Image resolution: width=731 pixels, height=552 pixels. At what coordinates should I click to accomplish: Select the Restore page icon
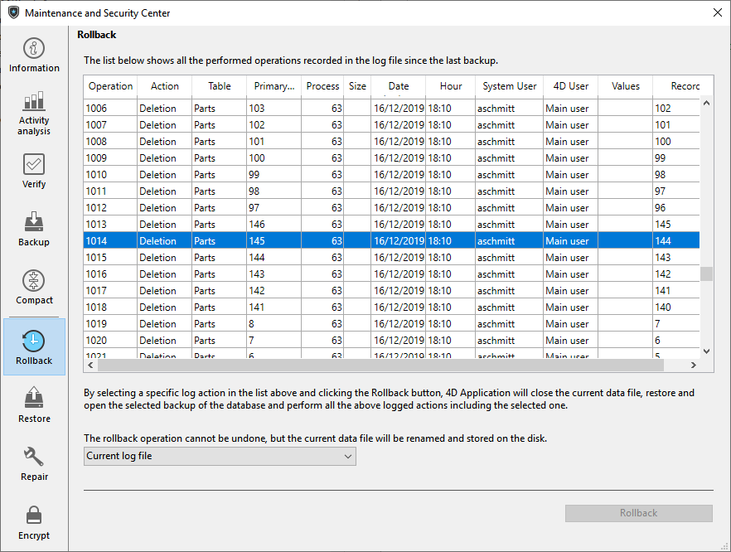pyautogui.click(x=34, y=399)
